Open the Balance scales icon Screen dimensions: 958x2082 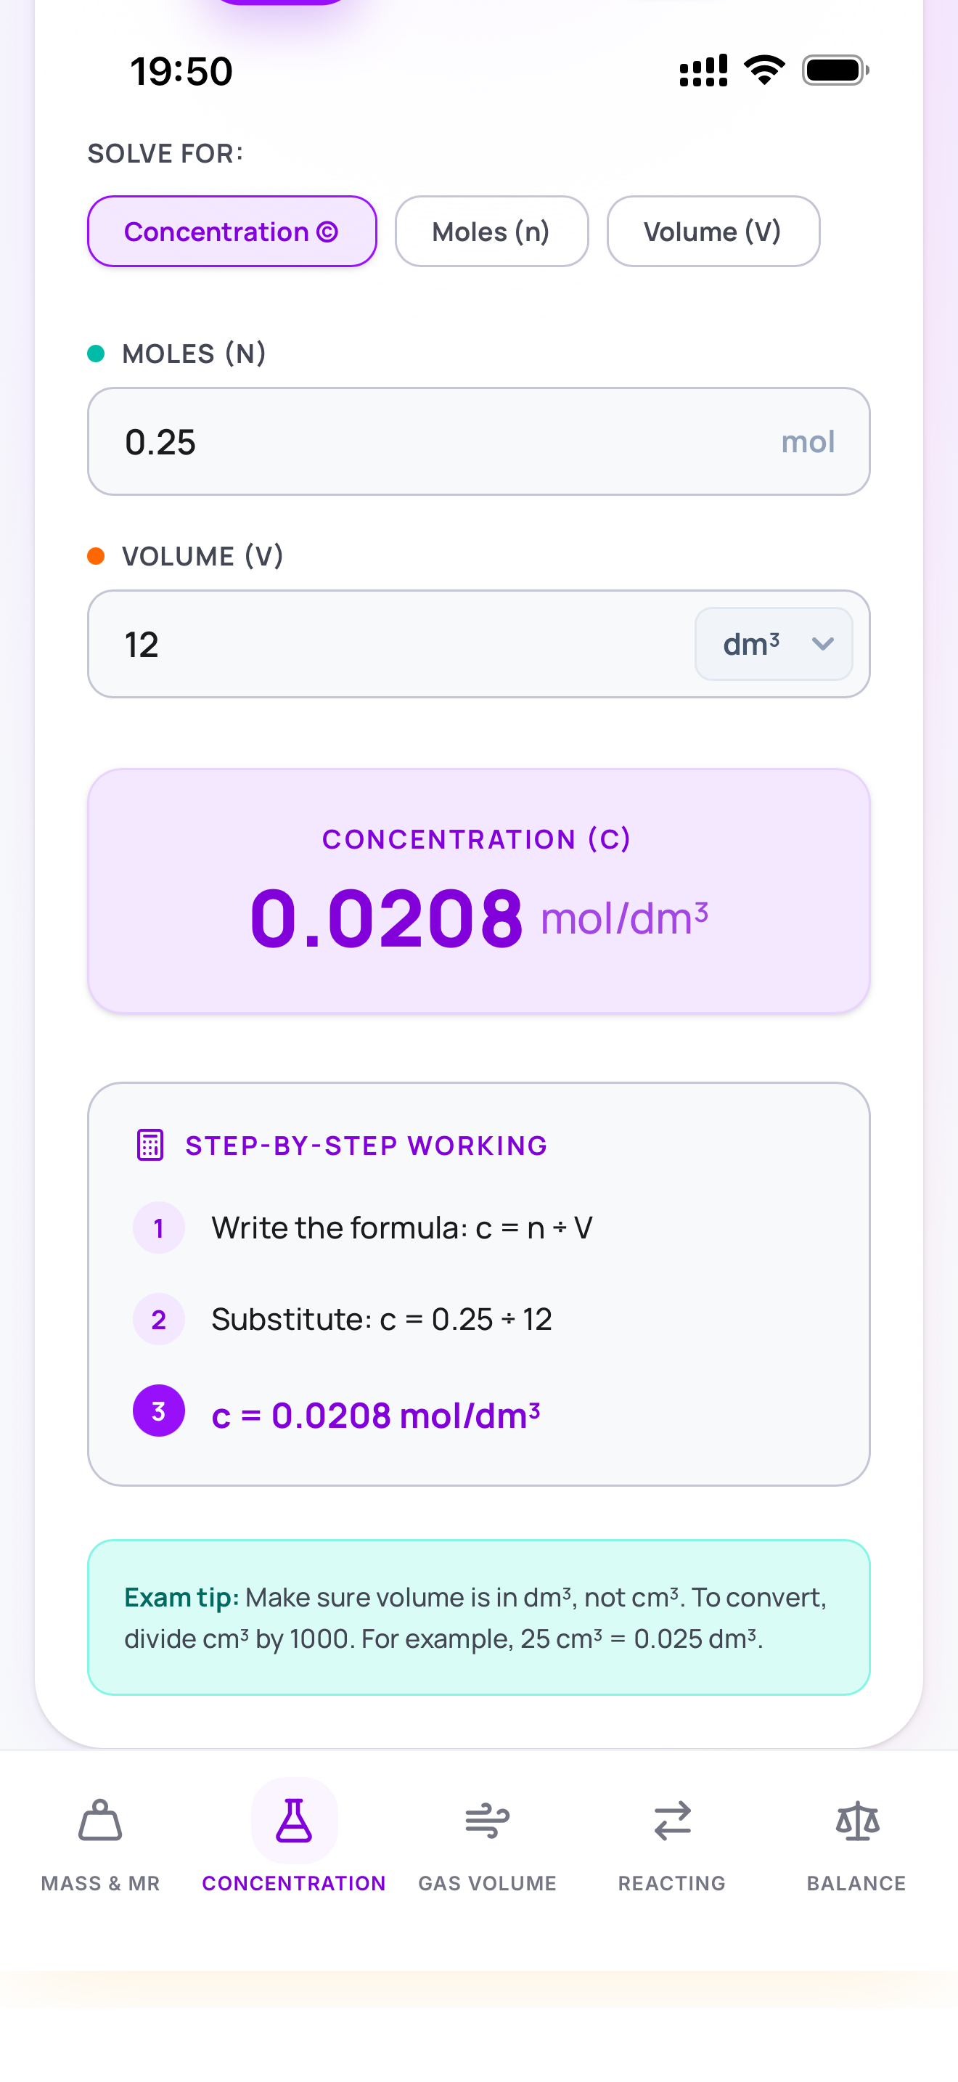856,1821
